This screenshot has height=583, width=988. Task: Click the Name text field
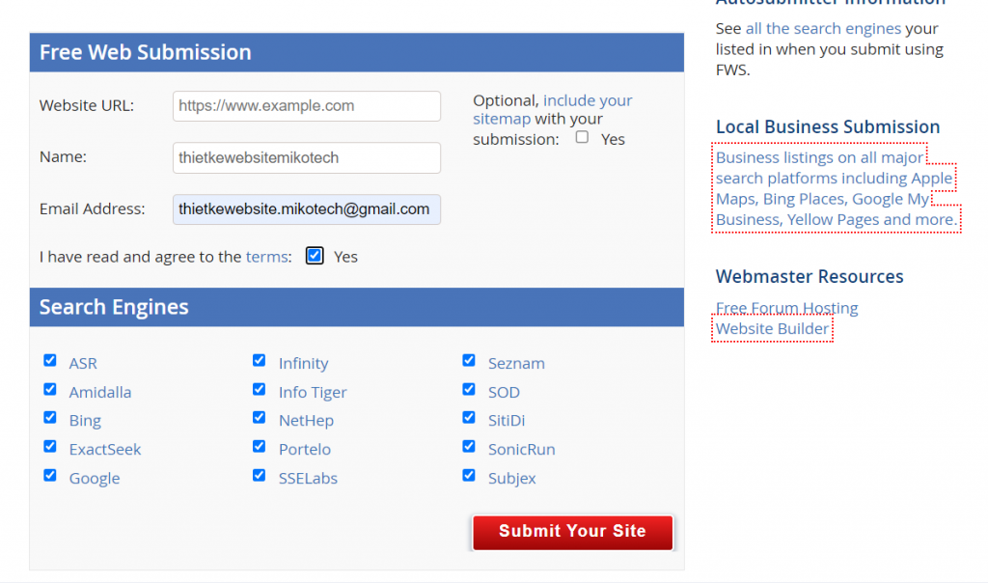point(306,157)
